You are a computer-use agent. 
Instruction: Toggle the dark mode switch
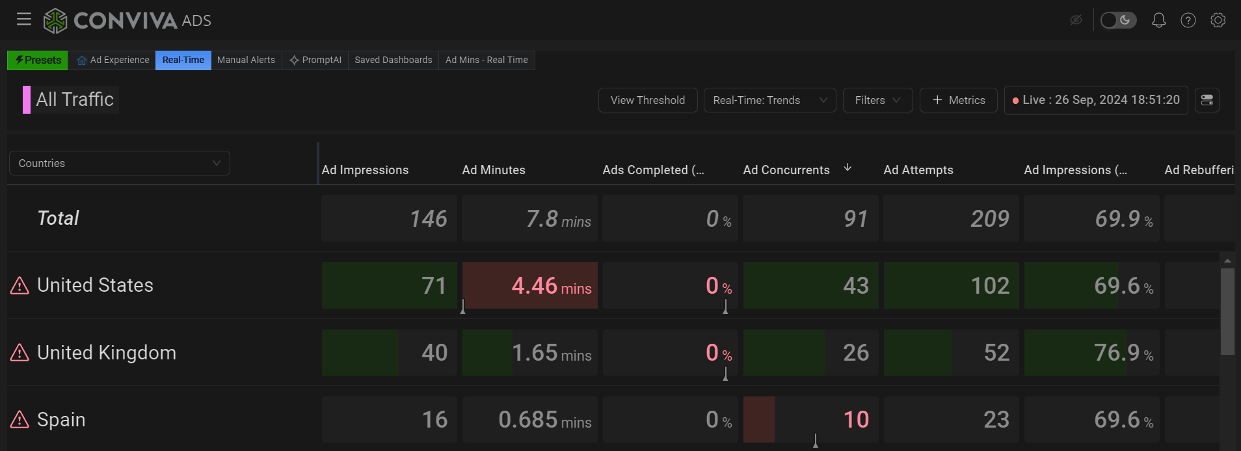pyautogui.click(x=1118, y=20)
